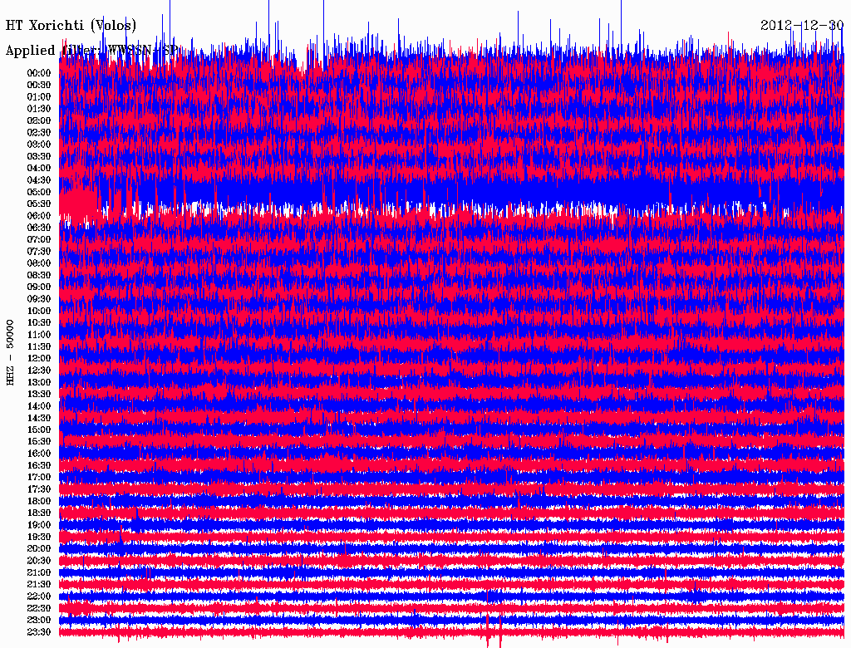
Task: Click the date 2012-12-30
Action: point(802,26)
